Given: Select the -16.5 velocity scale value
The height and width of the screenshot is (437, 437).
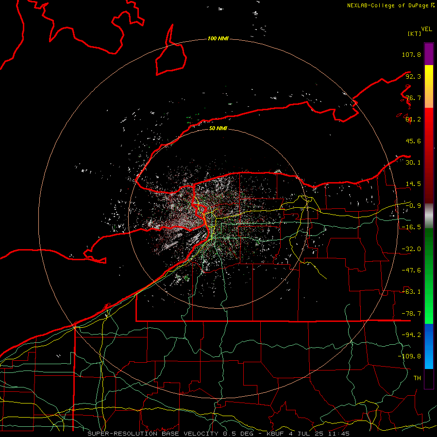Looking at the screenshot, I should click(411, 227).
